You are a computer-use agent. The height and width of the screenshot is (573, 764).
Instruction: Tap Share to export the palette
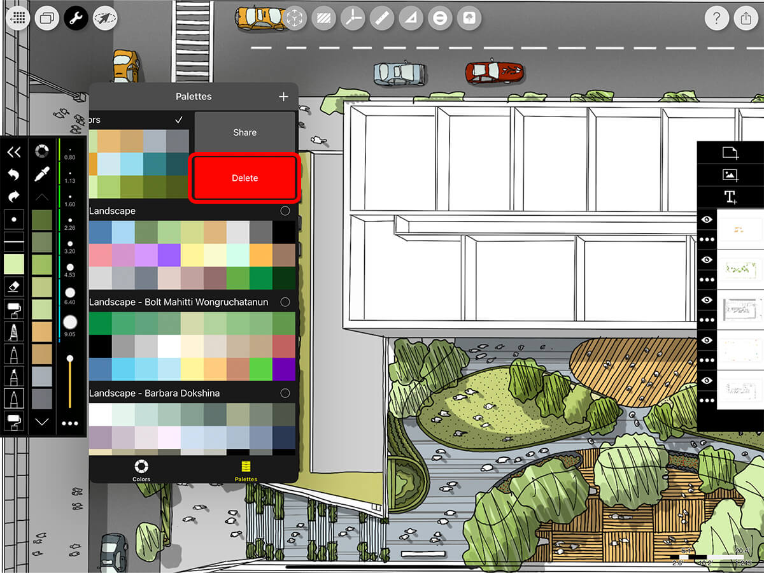(x=245, y=132)
